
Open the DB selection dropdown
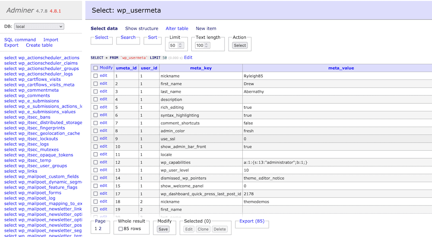point(39,26)
